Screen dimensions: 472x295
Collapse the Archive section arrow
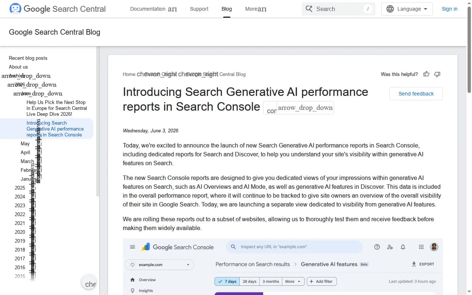[26, 76]
